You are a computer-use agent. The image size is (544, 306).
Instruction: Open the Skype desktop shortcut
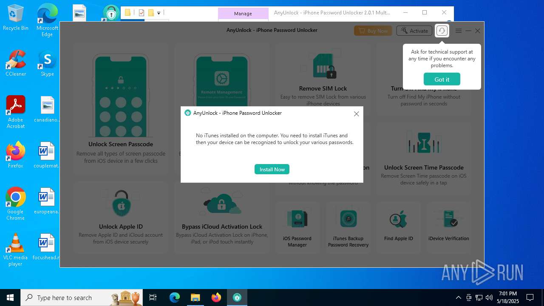click(x=47, y=63)
